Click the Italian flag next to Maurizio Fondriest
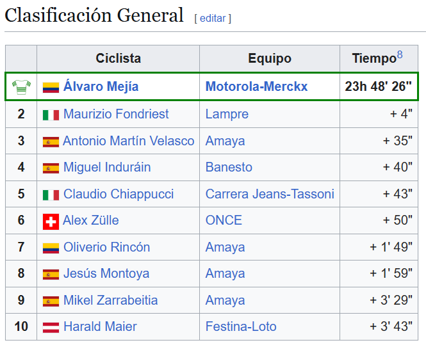 point(51,115)
